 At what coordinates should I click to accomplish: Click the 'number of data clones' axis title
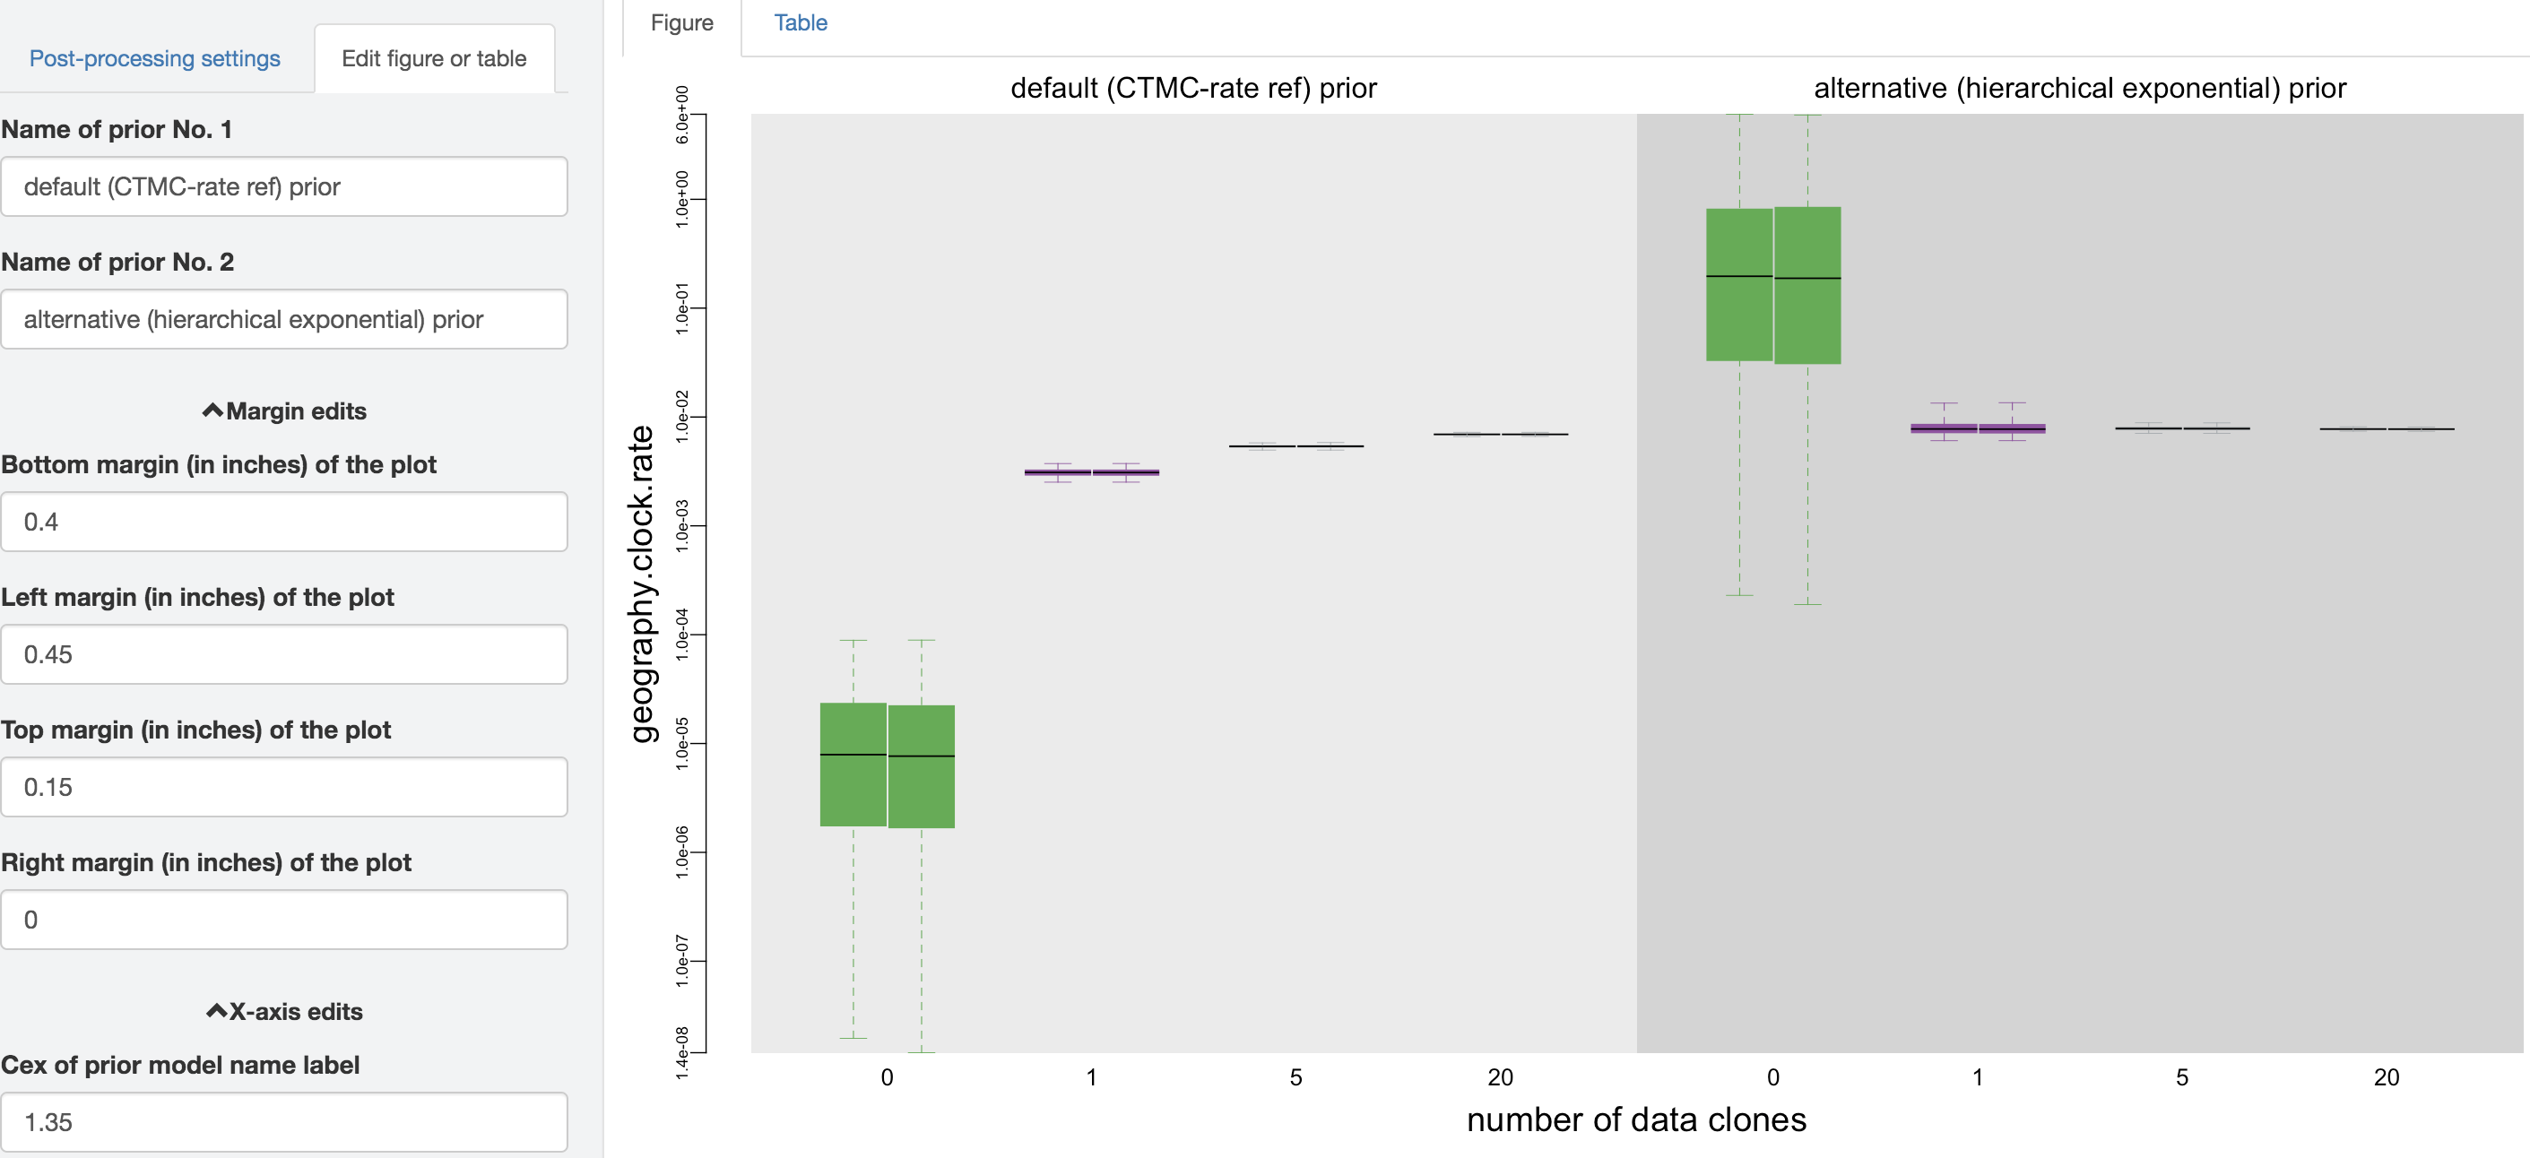click(1635, 1119)
